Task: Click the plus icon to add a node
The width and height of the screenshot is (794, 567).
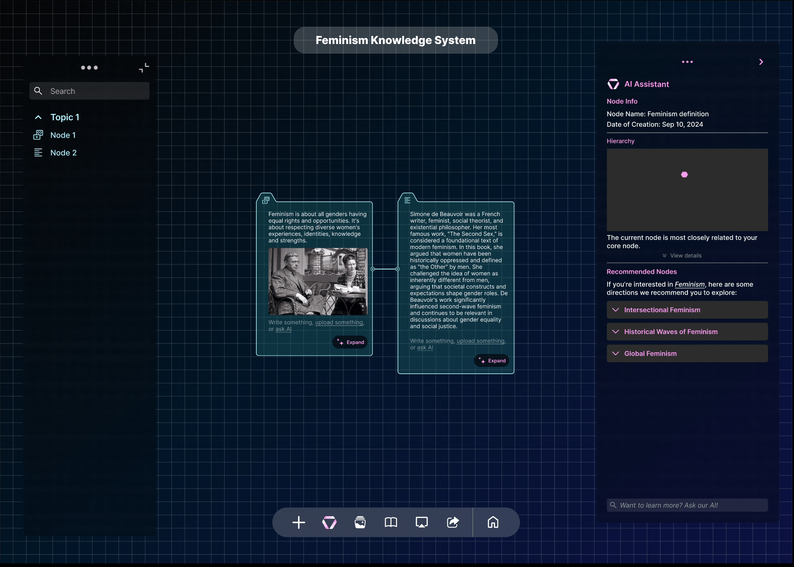Action: point(298,522)
